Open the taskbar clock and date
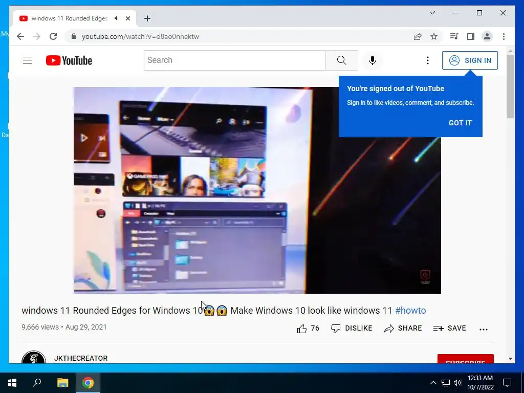524x393 pixels. pyautogui.click(x=480, y=383)
